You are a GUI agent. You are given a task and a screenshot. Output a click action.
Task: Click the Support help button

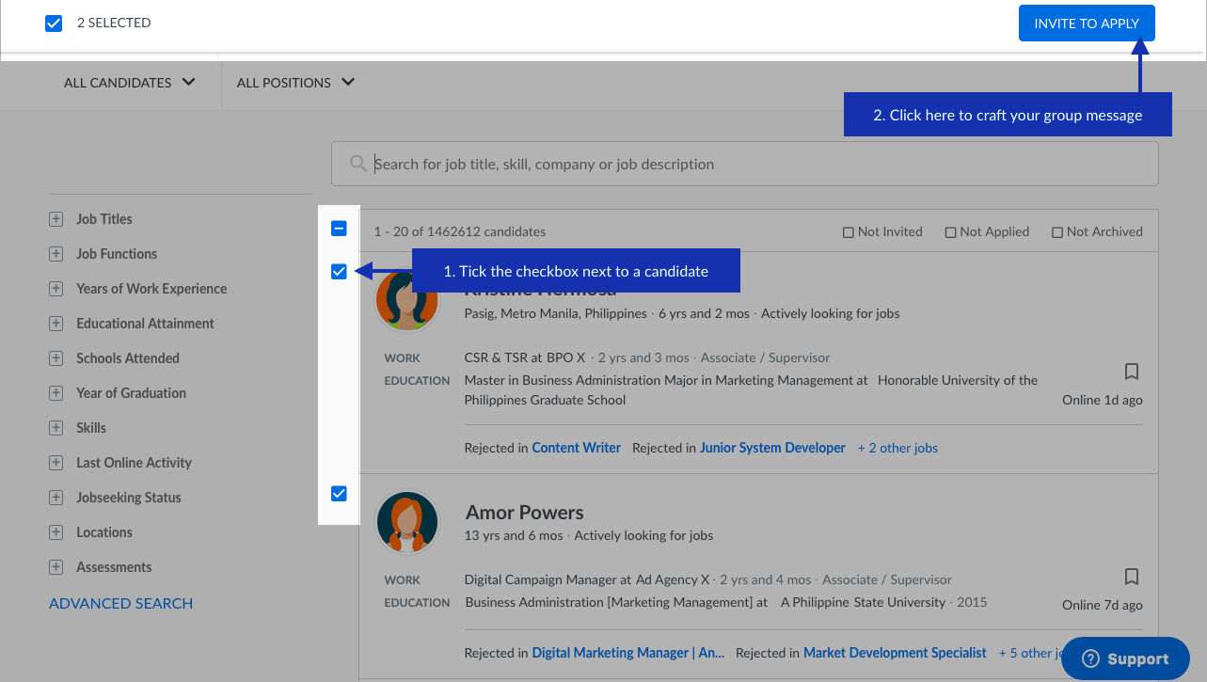1125,658
